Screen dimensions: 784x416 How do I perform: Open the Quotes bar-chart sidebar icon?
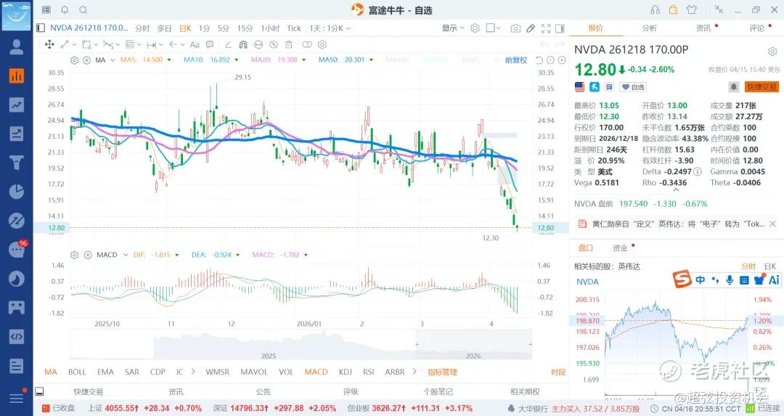pyautogui.click(x=17, y=76)
